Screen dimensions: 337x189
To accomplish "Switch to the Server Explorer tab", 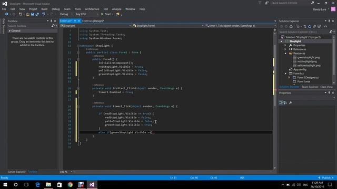I will tap(17, 172).
